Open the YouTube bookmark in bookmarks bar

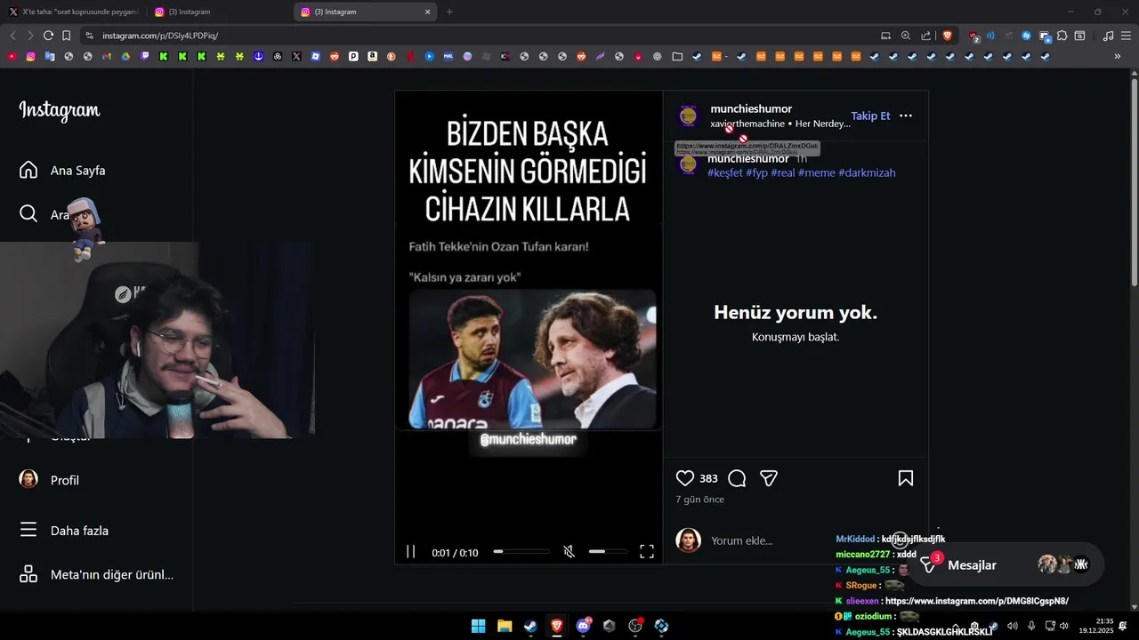(12, 56)
